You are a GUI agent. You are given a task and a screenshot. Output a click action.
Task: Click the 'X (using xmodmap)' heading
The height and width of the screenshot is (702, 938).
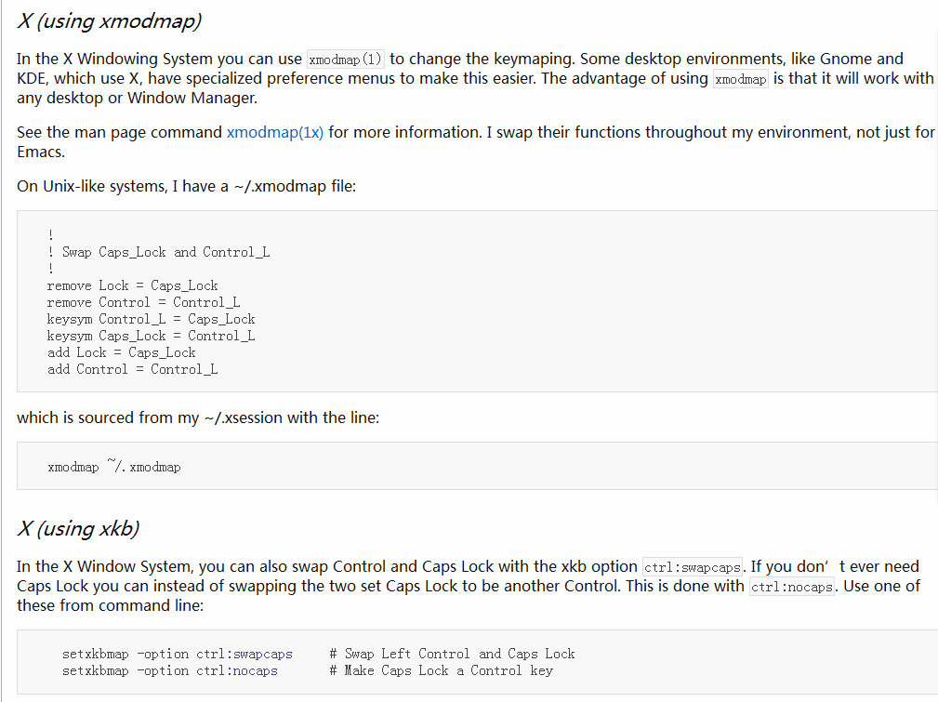[109, 21]
